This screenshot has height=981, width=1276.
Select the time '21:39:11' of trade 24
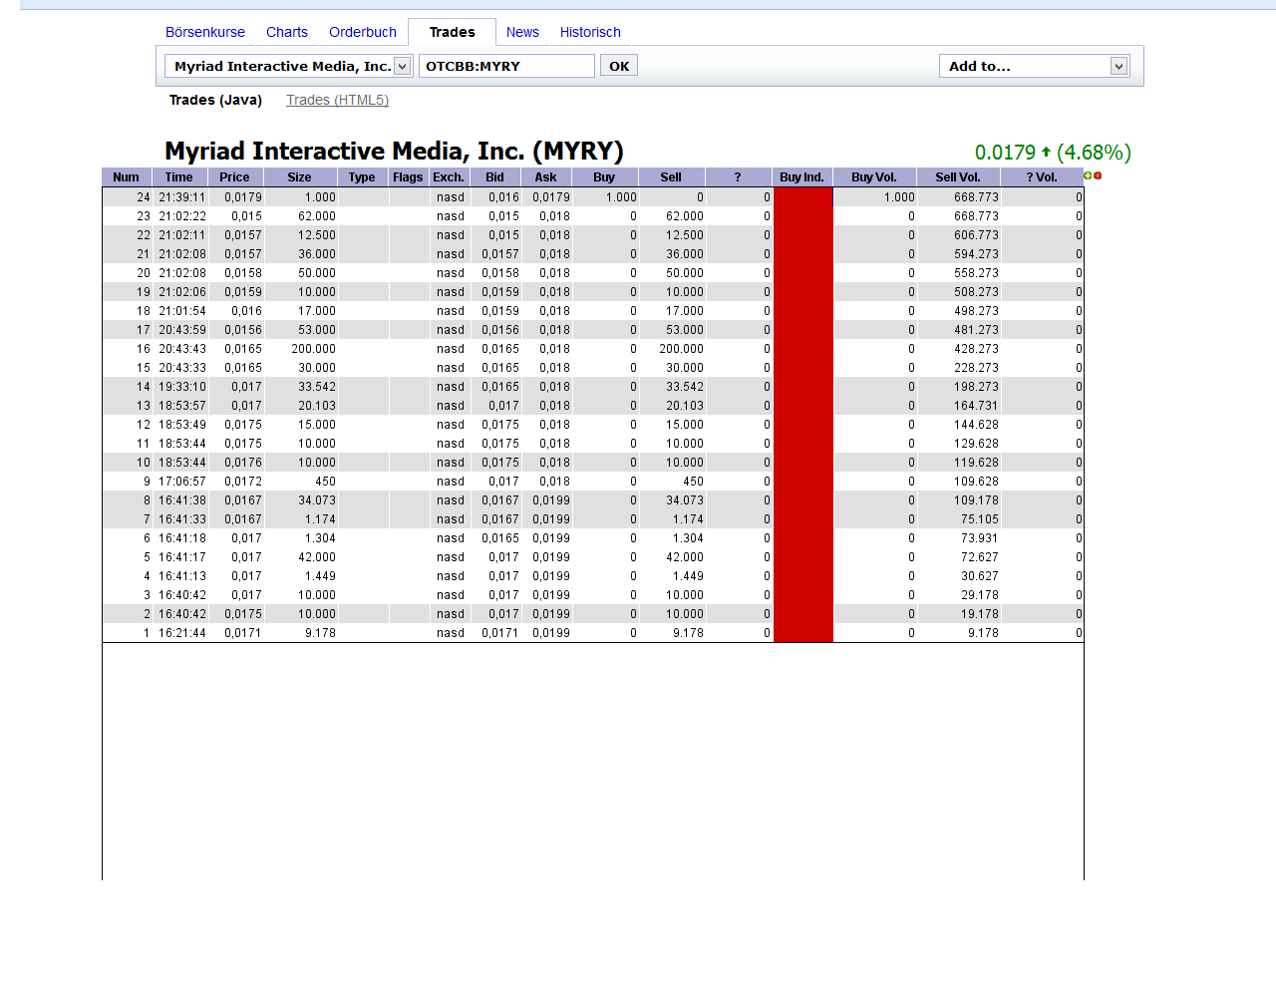(x=182, y=197)
